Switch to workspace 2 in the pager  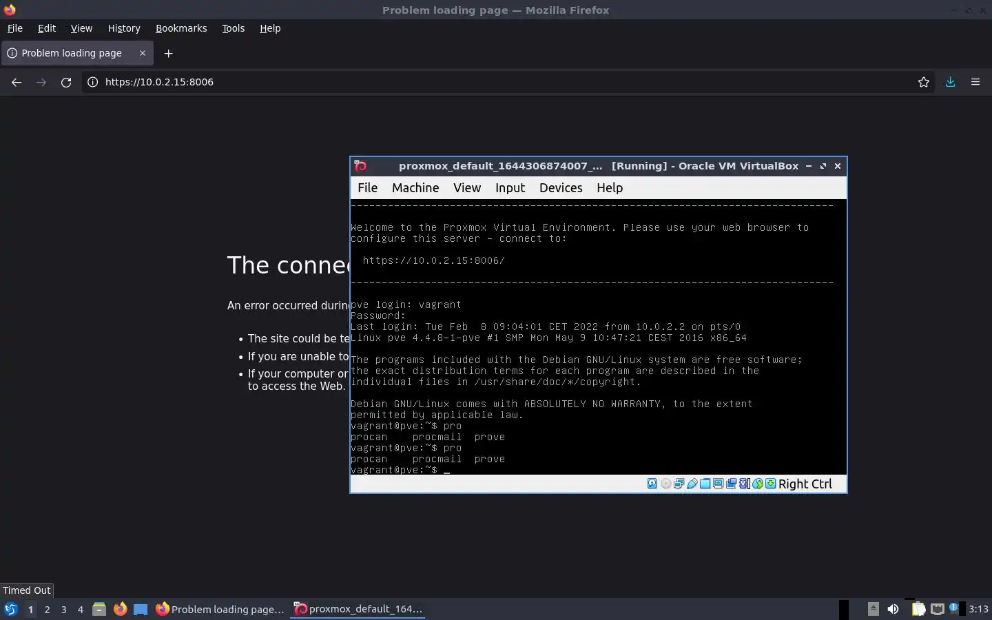(47, 610)
